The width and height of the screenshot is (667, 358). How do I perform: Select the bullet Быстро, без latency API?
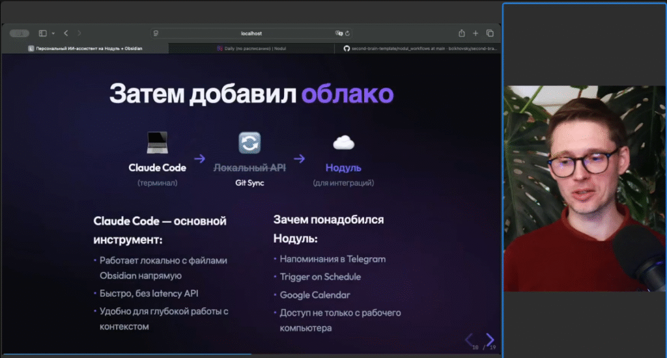(x=149, y=294)
